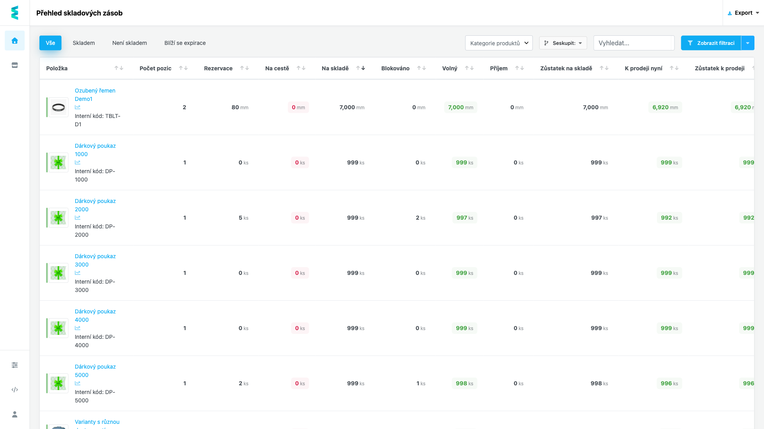Open chart icon for Dárkový poukaz 5000
Image resolution: width=764 pixels, height=429 pixels.
point(78,383)
